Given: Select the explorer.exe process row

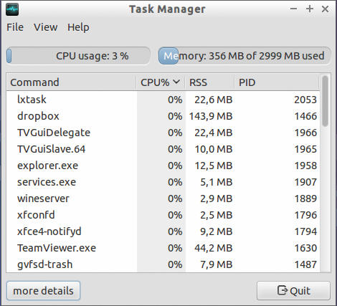Looking at the screenshot, I should 163,166.
